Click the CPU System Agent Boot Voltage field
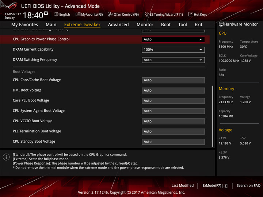 tap(173, 111)
